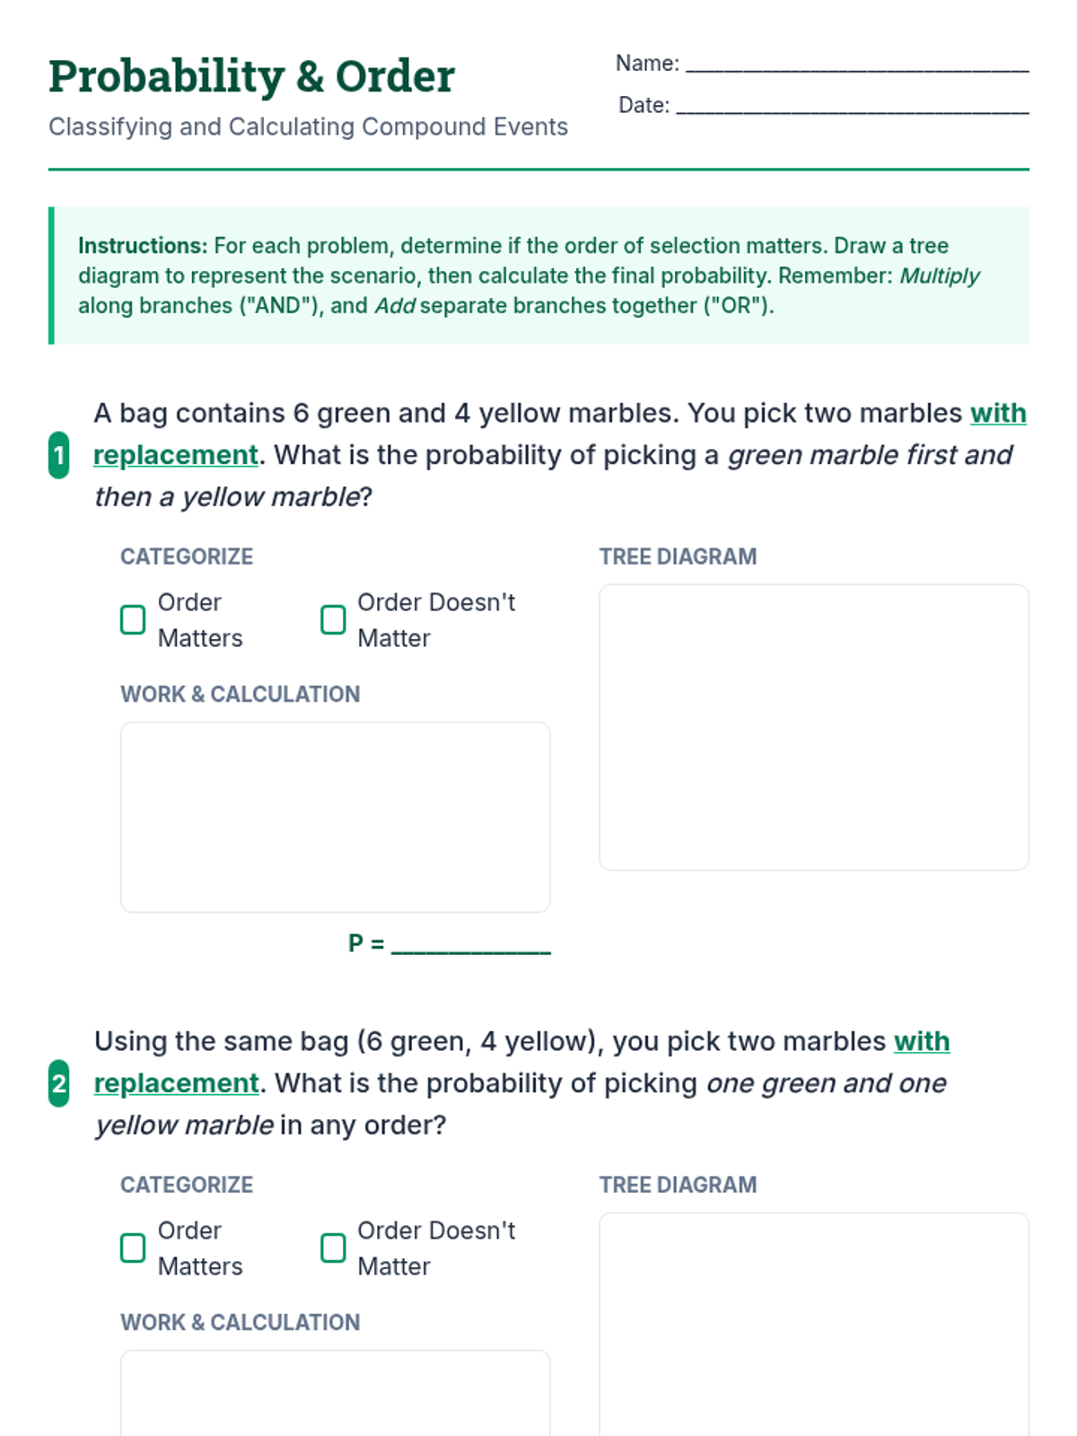Click inside problem 1 Tree Diagram box
The image size is (1077, 1436).
click(813, 727)
